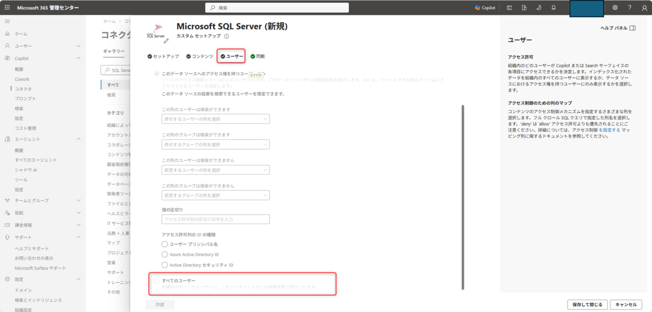Click the info icon next to カスタム セットアップ
Viewport: 652px width, 312px height.
[227, 36]
